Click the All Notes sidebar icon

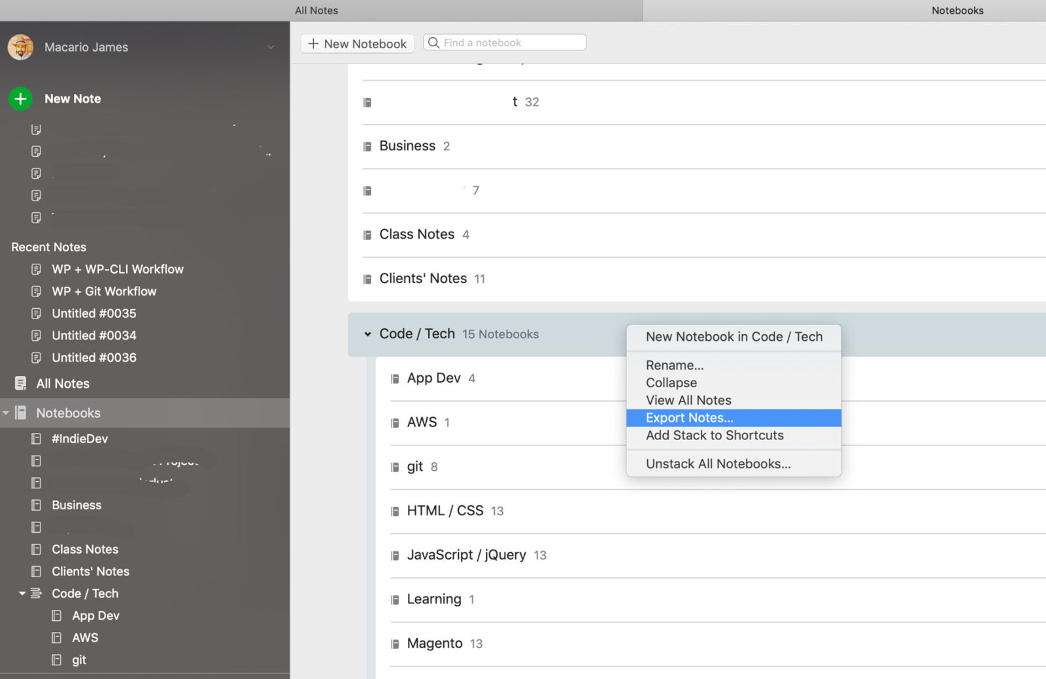click(21, 383)
